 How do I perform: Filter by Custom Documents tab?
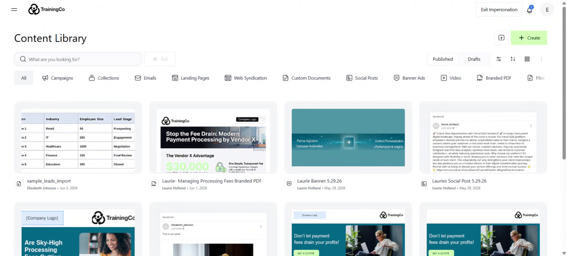click(307, 78)
